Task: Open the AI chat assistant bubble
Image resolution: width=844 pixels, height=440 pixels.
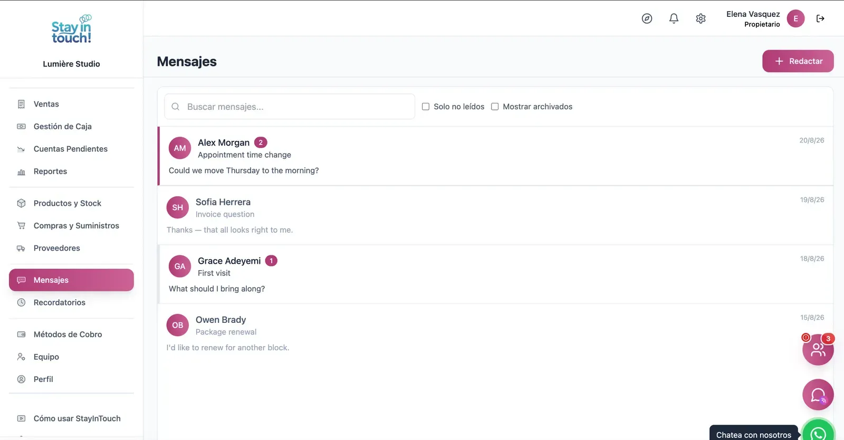Action: point(818,395)
